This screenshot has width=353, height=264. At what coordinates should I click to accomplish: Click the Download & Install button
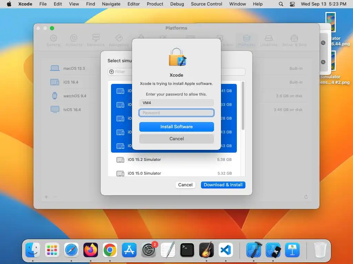tap(223, 185)
